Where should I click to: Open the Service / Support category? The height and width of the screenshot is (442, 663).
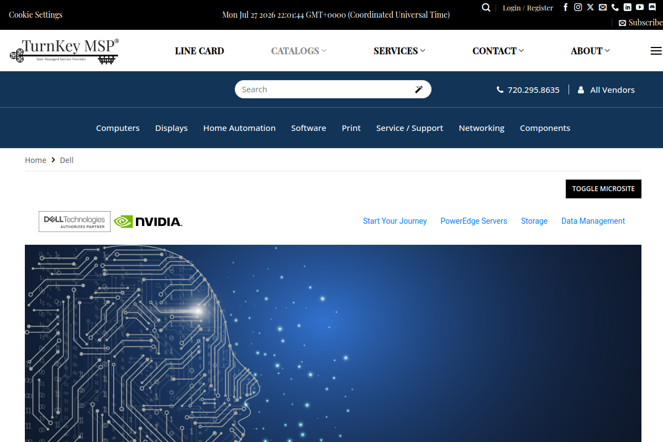[x=409, y=128]
